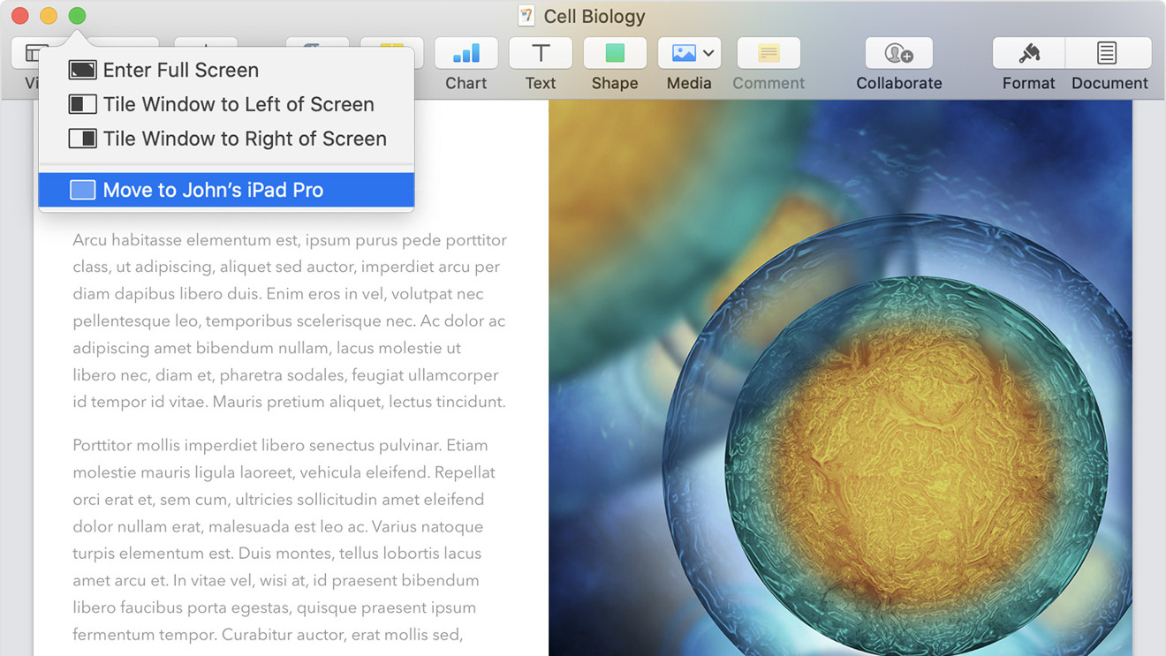The height and width of the screenshot is (656, 1166).
Task: Click the red close window button
Action: pyautogui.click(x=20, y=16)
